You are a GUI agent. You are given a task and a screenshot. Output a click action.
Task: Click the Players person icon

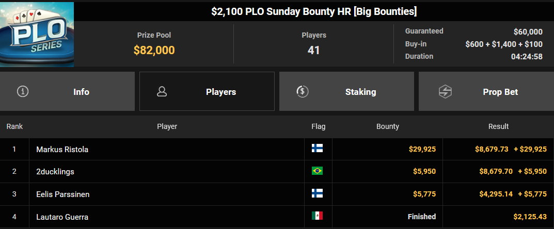(x=162, y=92)
